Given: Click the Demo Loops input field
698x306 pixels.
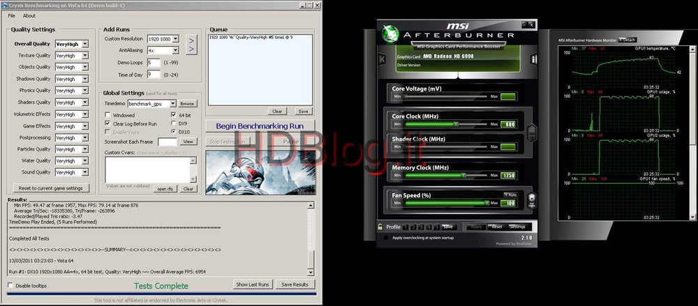Looking at the screenshot, I should click(154, 62).
